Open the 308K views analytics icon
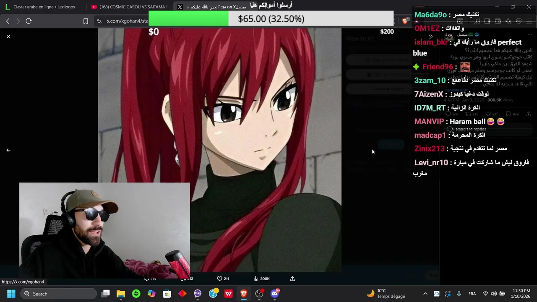 coord(261,279)
